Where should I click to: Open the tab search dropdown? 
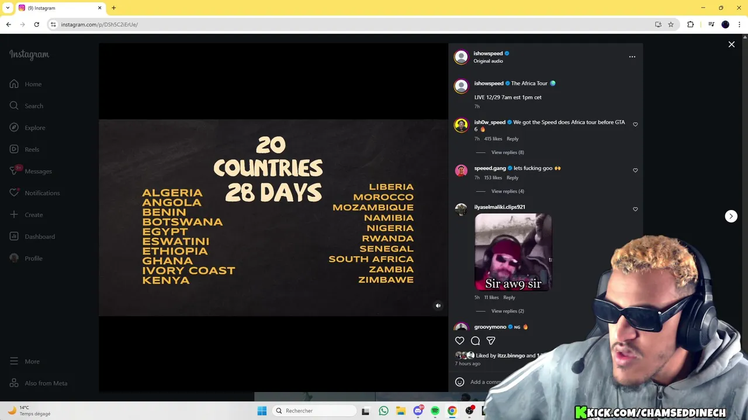pyautogui.click(x=8, y=8)
